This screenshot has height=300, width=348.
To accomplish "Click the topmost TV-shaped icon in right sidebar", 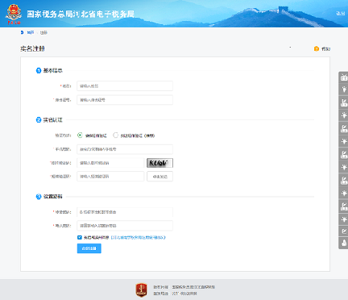I will click(x=344, y=77).
